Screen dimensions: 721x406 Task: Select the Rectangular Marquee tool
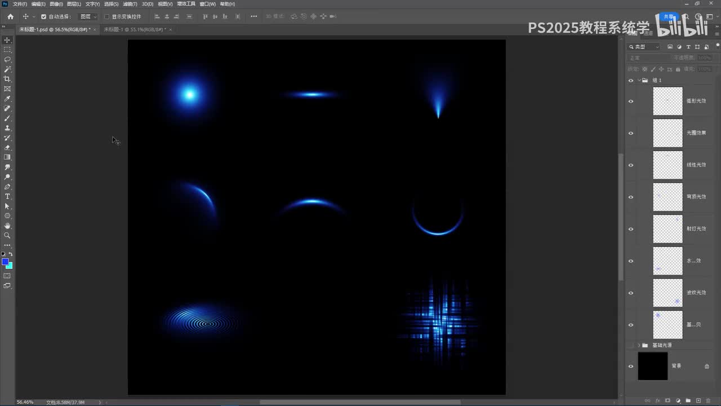click(x=7, y=50)
